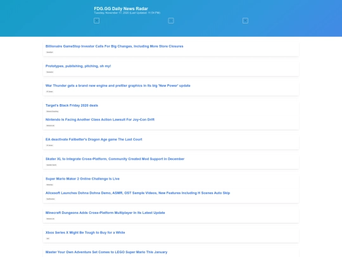Read War Thunder New Power update story
Viewport: 342px width, 257px height.
118,86
